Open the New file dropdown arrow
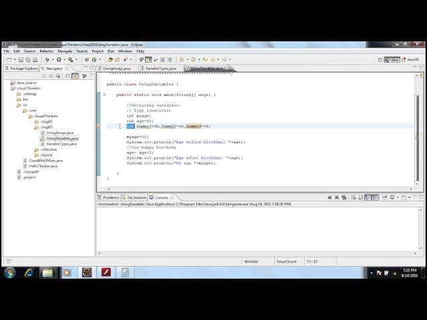 15,59
